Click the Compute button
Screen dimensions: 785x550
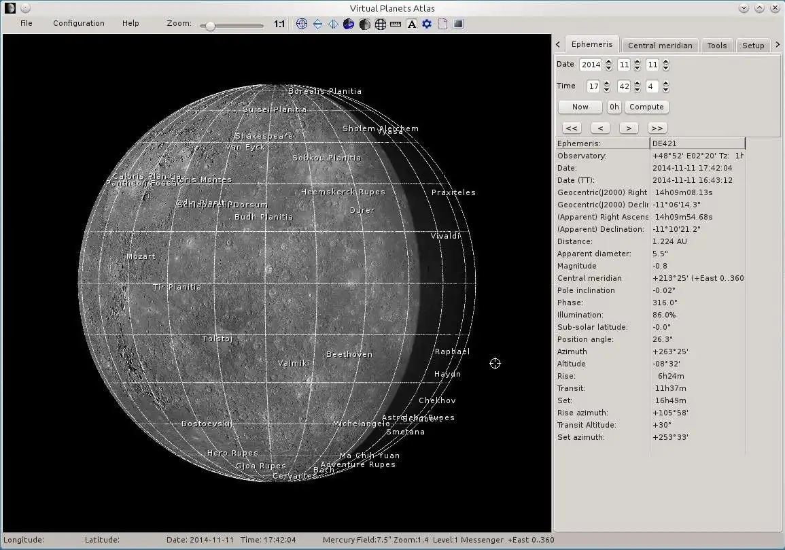tap(646, 107)
